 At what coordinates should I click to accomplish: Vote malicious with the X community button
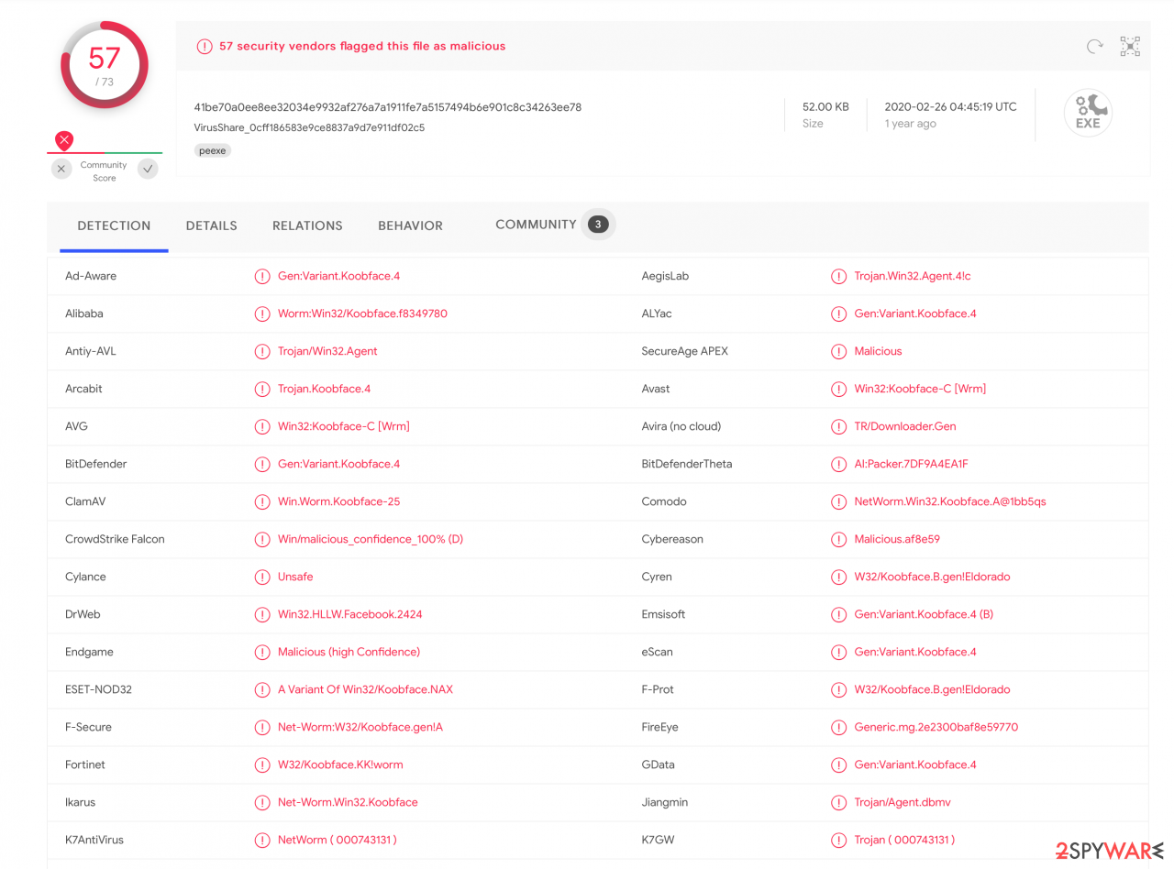click(61, 169)
